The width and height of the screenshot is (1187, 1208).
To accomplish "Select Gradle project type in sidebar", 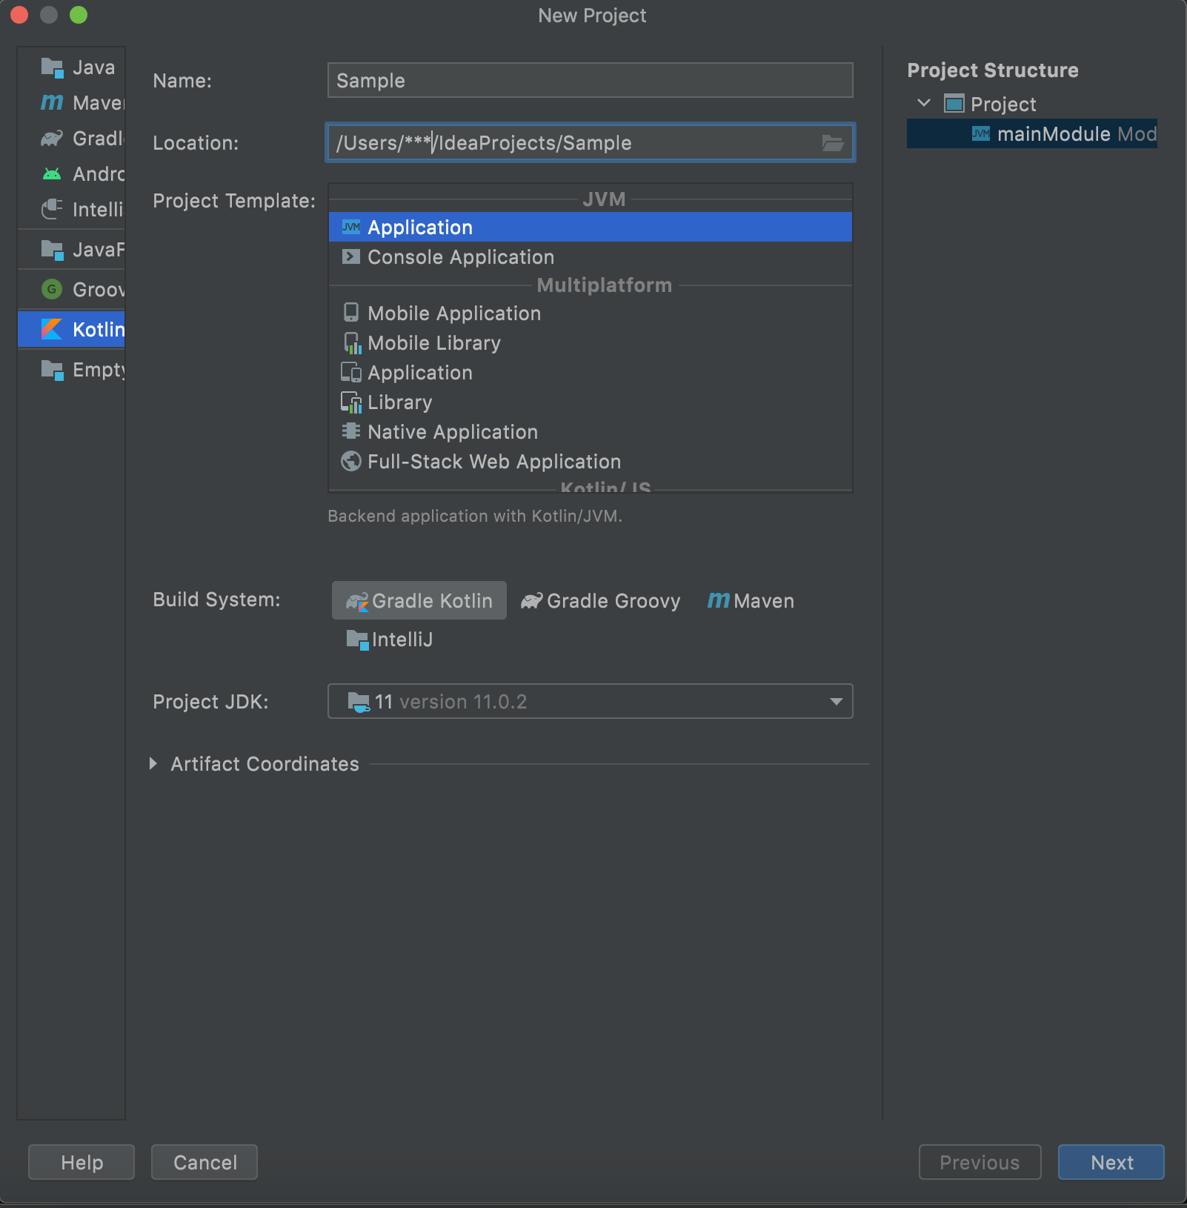I will [x=72, y=139].
